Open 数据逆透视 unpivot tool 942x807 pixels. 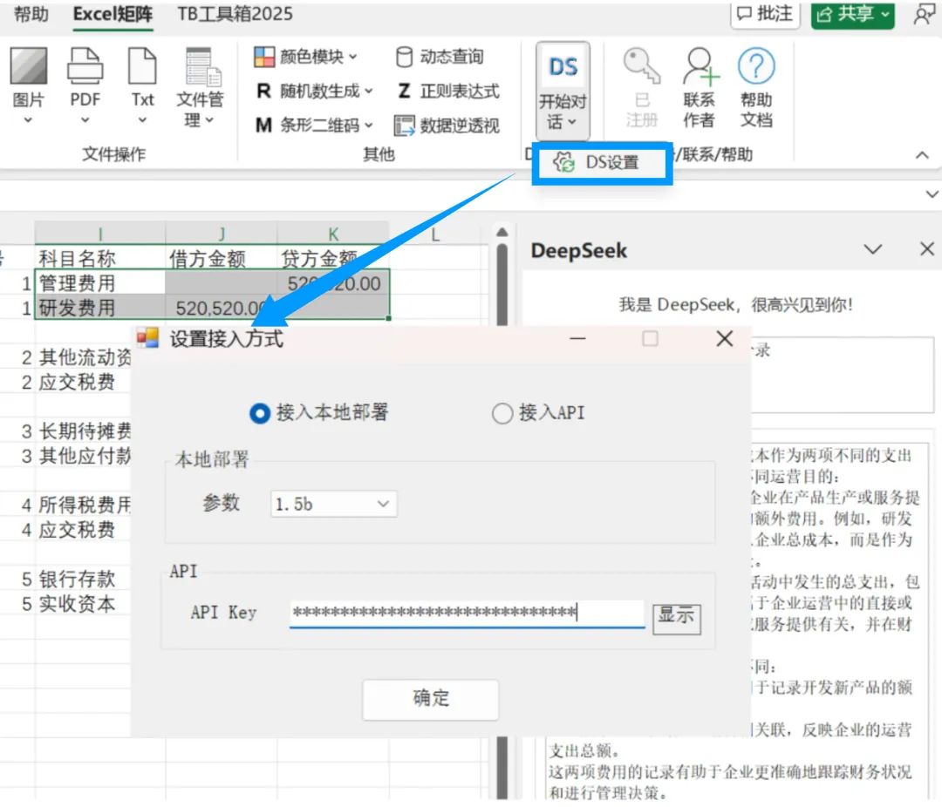448,125
